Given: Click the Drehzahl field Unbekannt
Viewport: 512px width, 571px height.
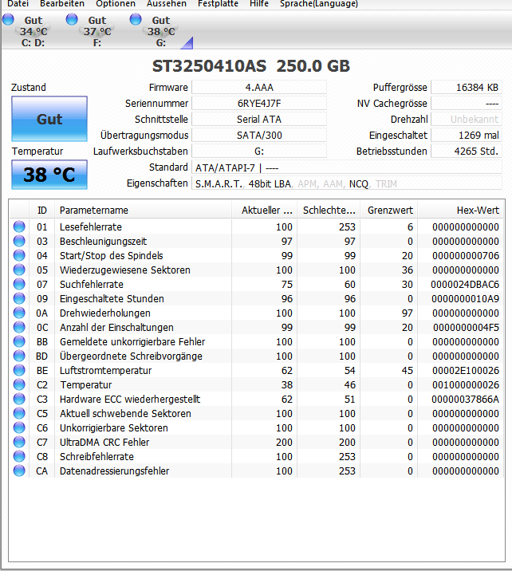Looking at the screenshot, I should (x=467, y=120).
